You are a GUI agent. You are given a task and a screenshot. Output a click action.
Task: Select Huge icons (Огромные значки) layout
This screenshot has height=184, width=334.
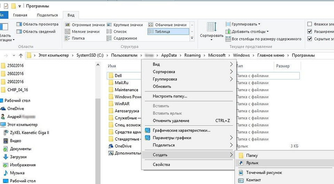pyautogui.click(x=85, y=25)
